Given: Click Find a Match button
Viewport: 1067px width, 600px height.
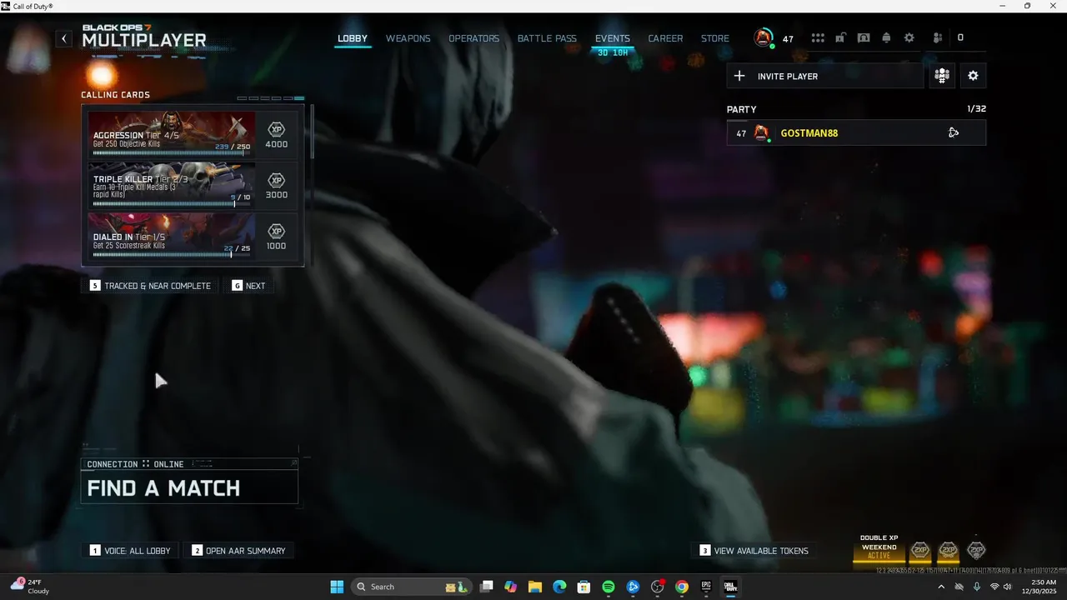Looking at the screenshot, I should [x=189, y=487].
